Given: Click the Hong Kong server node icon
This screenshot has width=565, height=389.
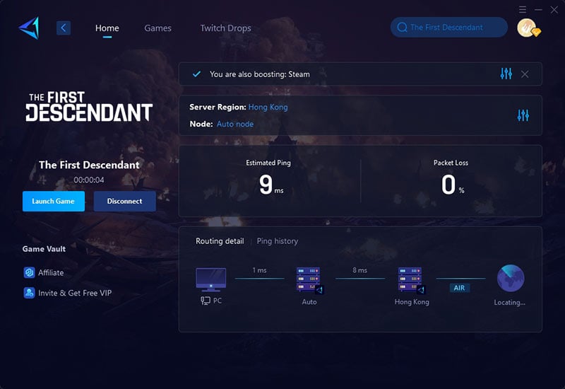Looking at the screenshot, I should (412, 280).
